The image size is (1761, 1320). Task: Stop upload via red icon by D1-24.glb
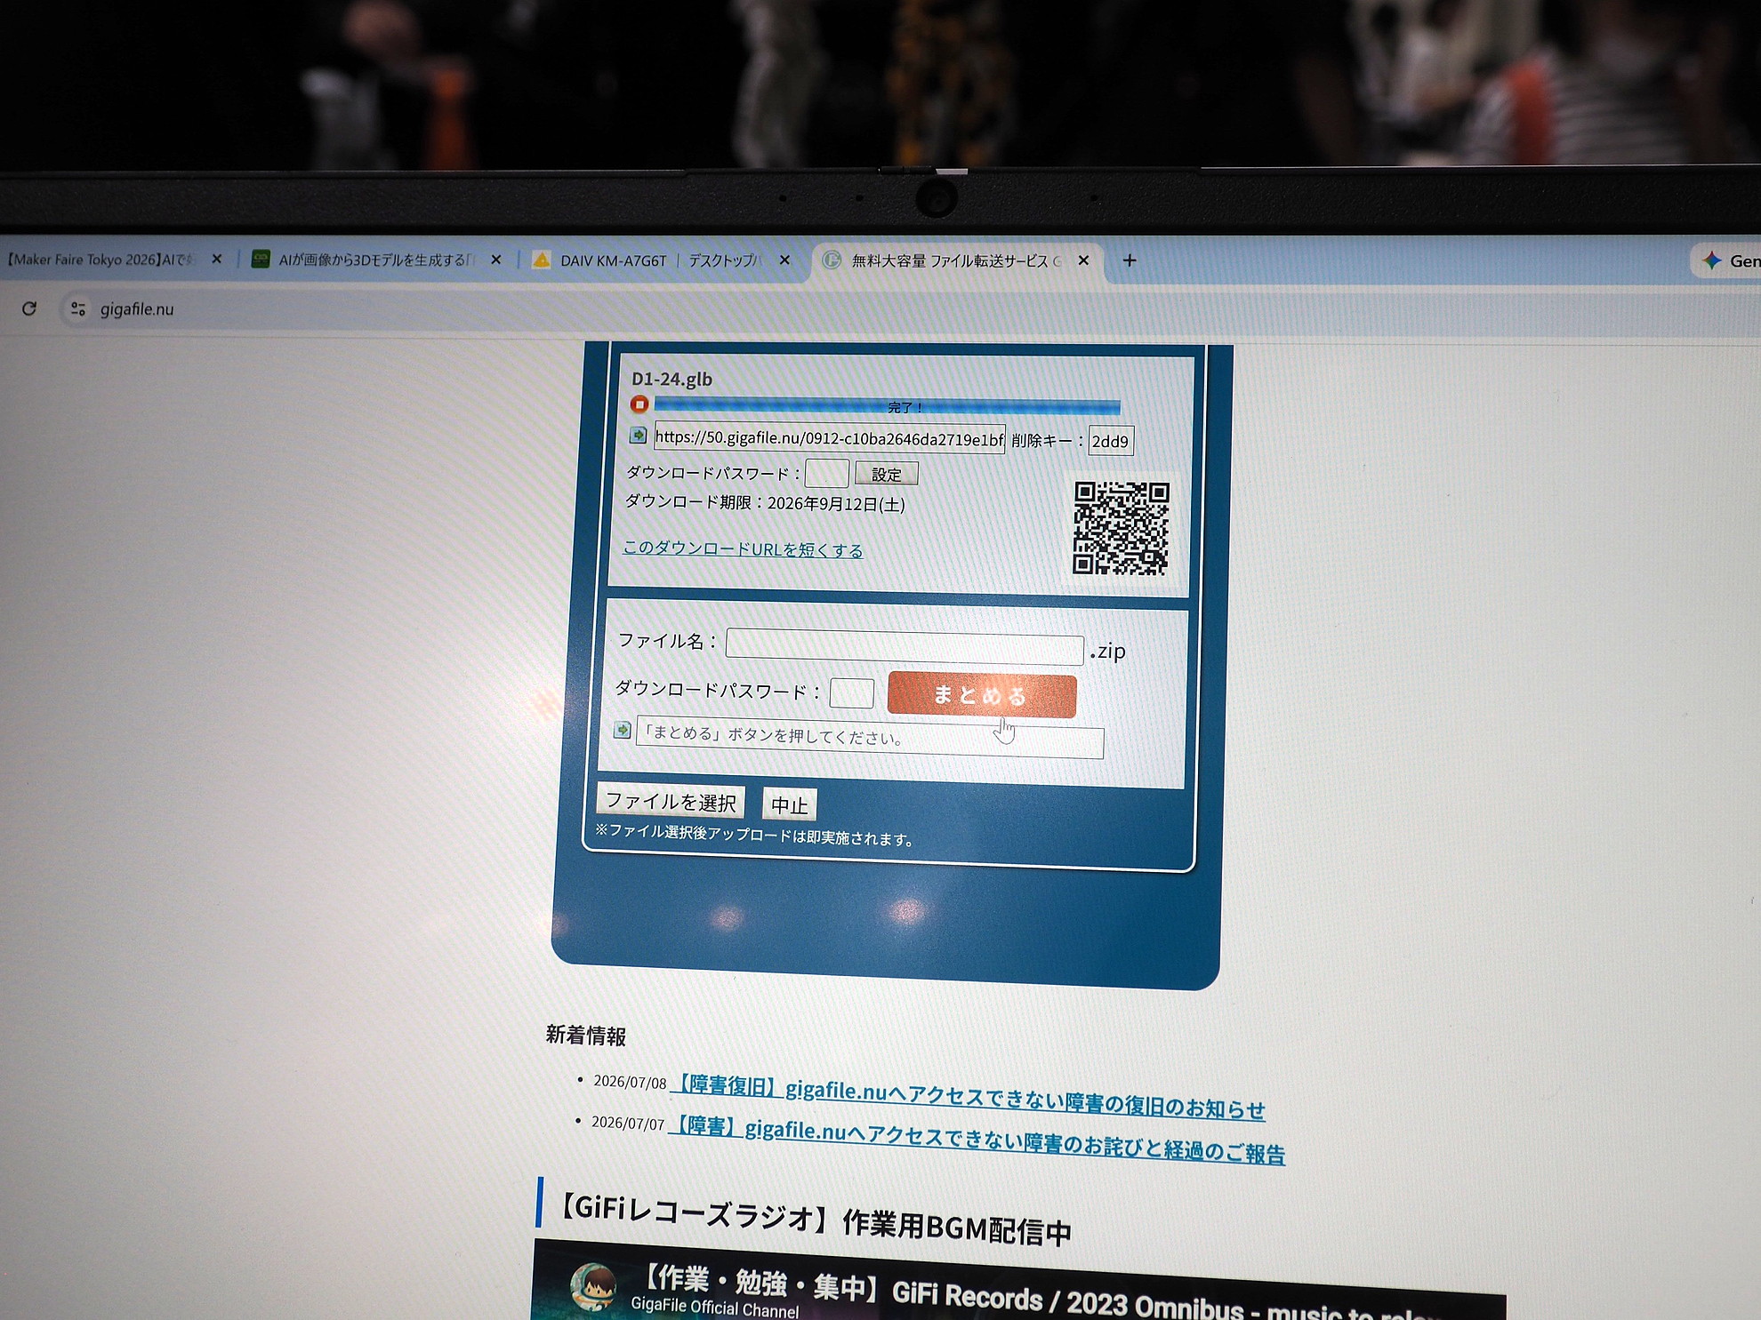(639, 404)
